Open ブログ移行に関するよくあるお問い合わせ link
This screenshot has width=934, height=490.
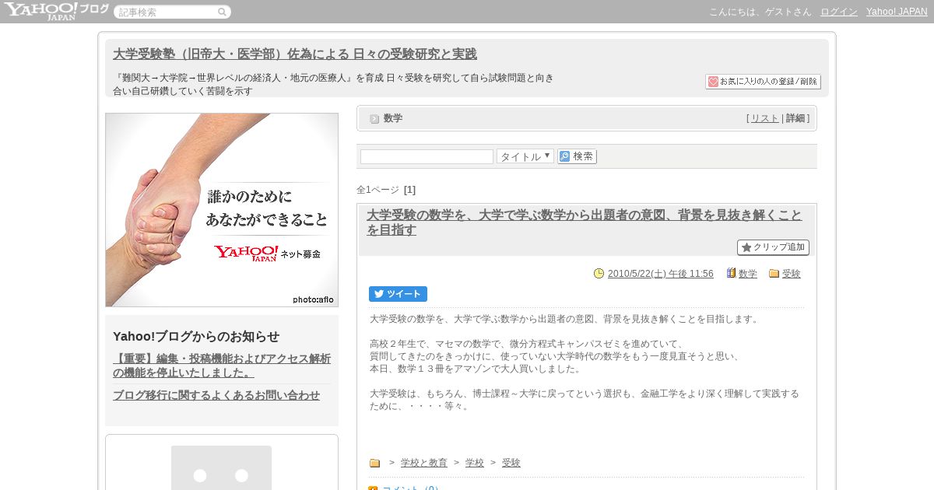216,395
